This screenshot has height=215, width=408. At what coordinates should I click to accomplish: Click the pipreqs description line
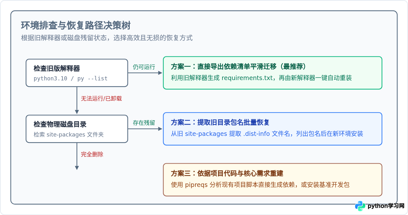(260, 185)
